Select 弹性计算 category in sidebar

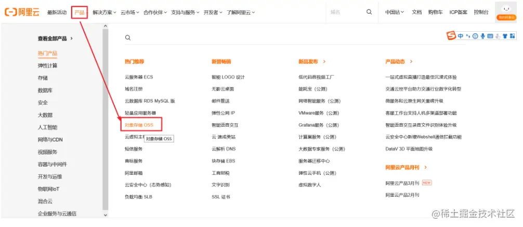[x=47, y=66]
